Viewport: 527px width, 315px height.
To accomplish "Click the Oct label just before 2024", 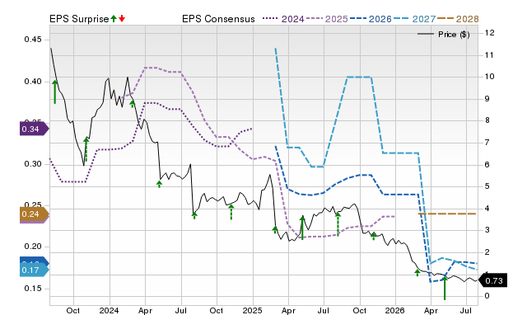I will [x=73, y=310].
